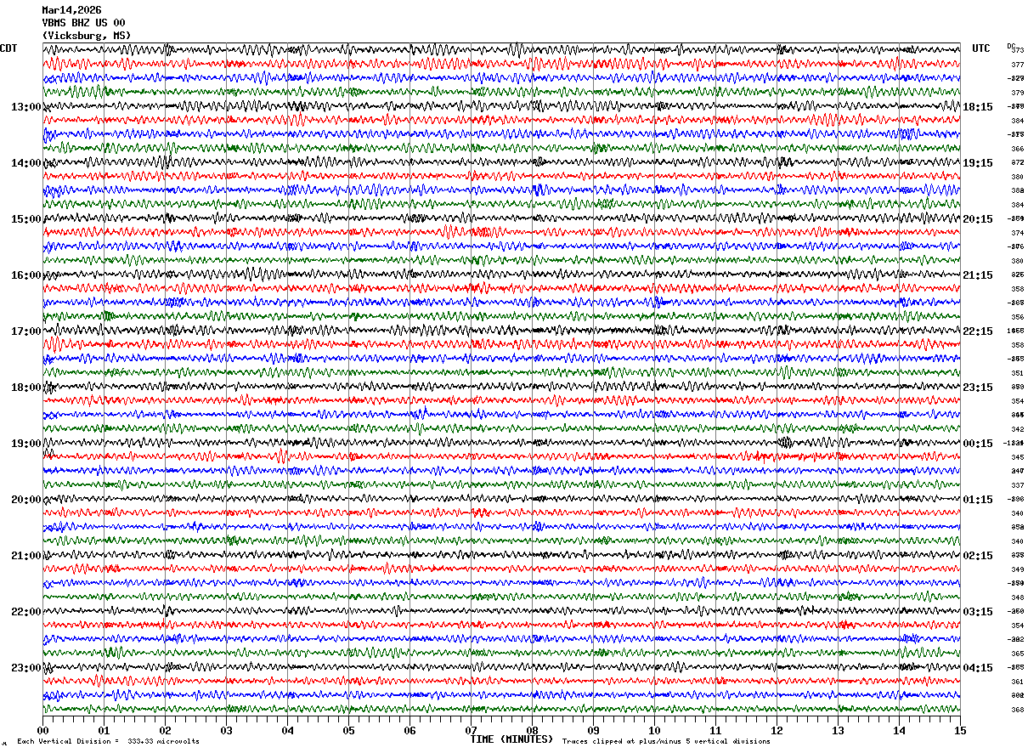Click the "TIME (MINUTES)" axis title
This screenshot has width=1028, height=753.
511,739
